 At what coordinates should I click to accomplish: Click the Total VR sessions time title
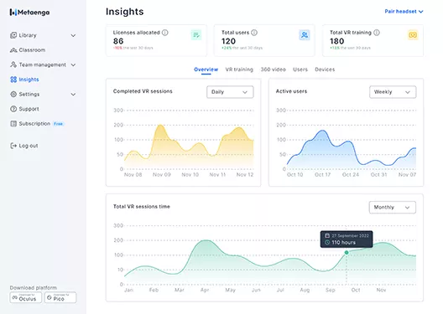coord(142,207)
